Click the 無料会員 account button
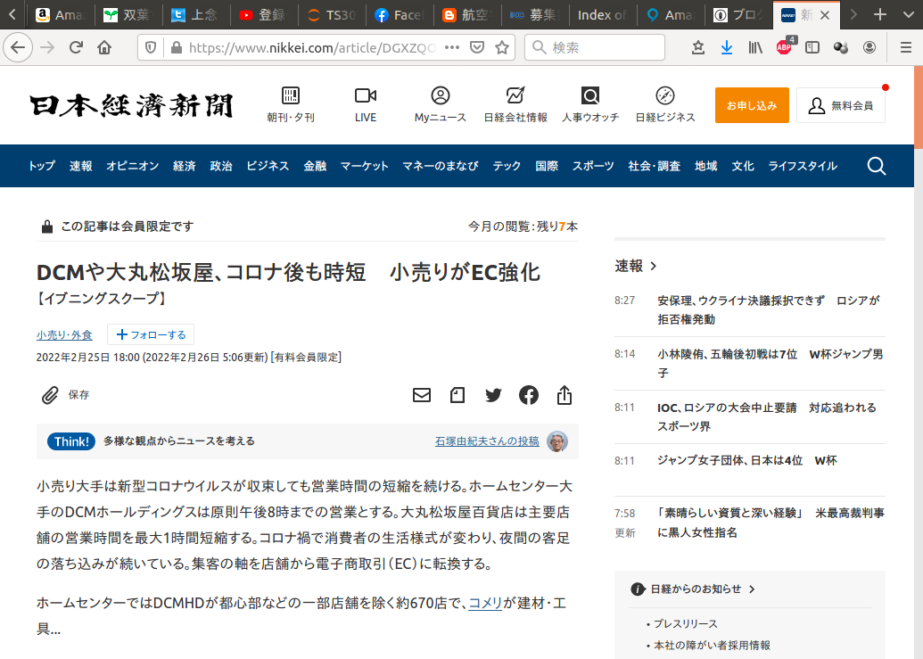This screenshot has width=923, height=659. point(841,105)
